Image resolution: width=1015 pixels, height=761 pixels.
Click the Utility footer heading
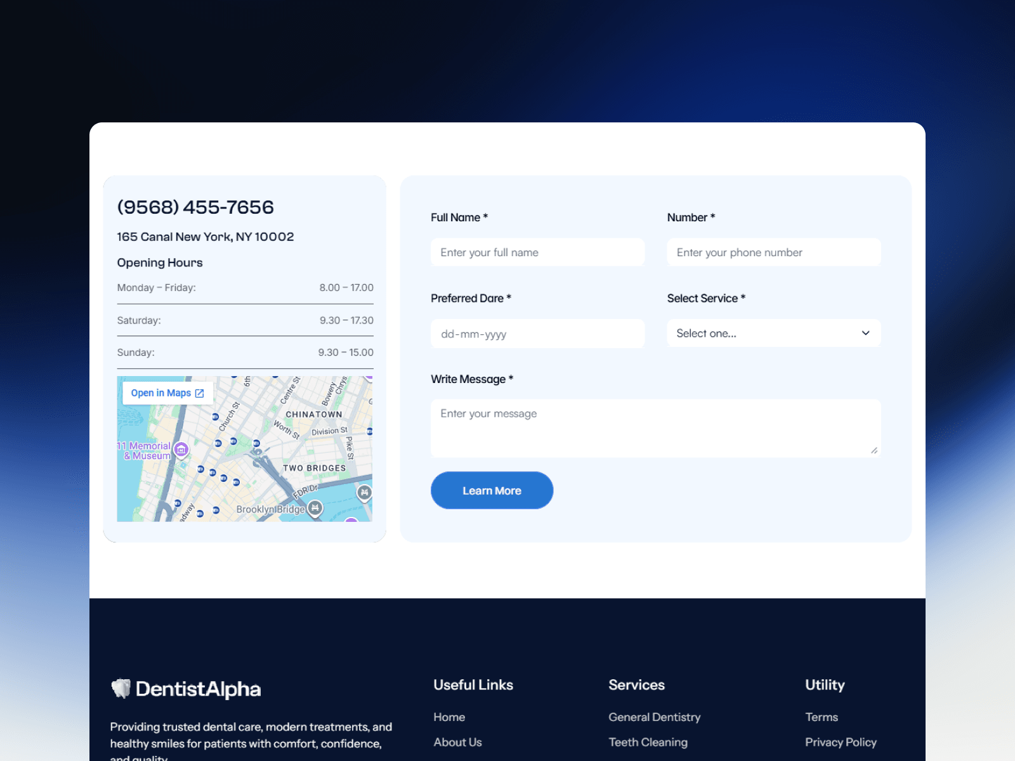point(825,685)
